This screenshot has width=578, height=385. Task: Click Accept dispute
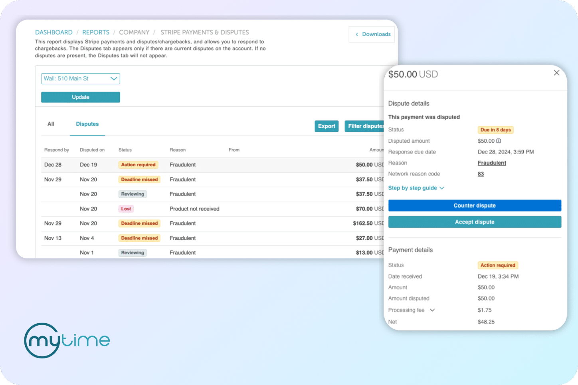coord(475,222)
